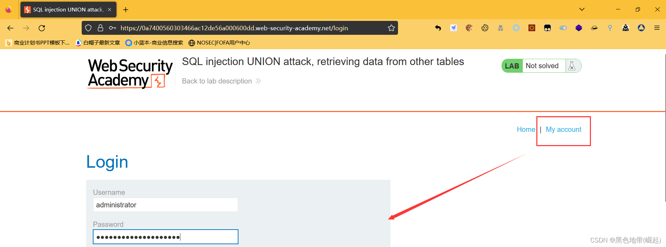
Task: Show site security info via padlock icon
Action: pyautogui.click(x=100, y=28)
